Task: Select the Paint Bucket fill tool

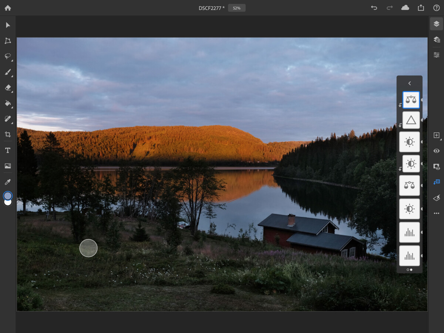Action: pos(8,103)
